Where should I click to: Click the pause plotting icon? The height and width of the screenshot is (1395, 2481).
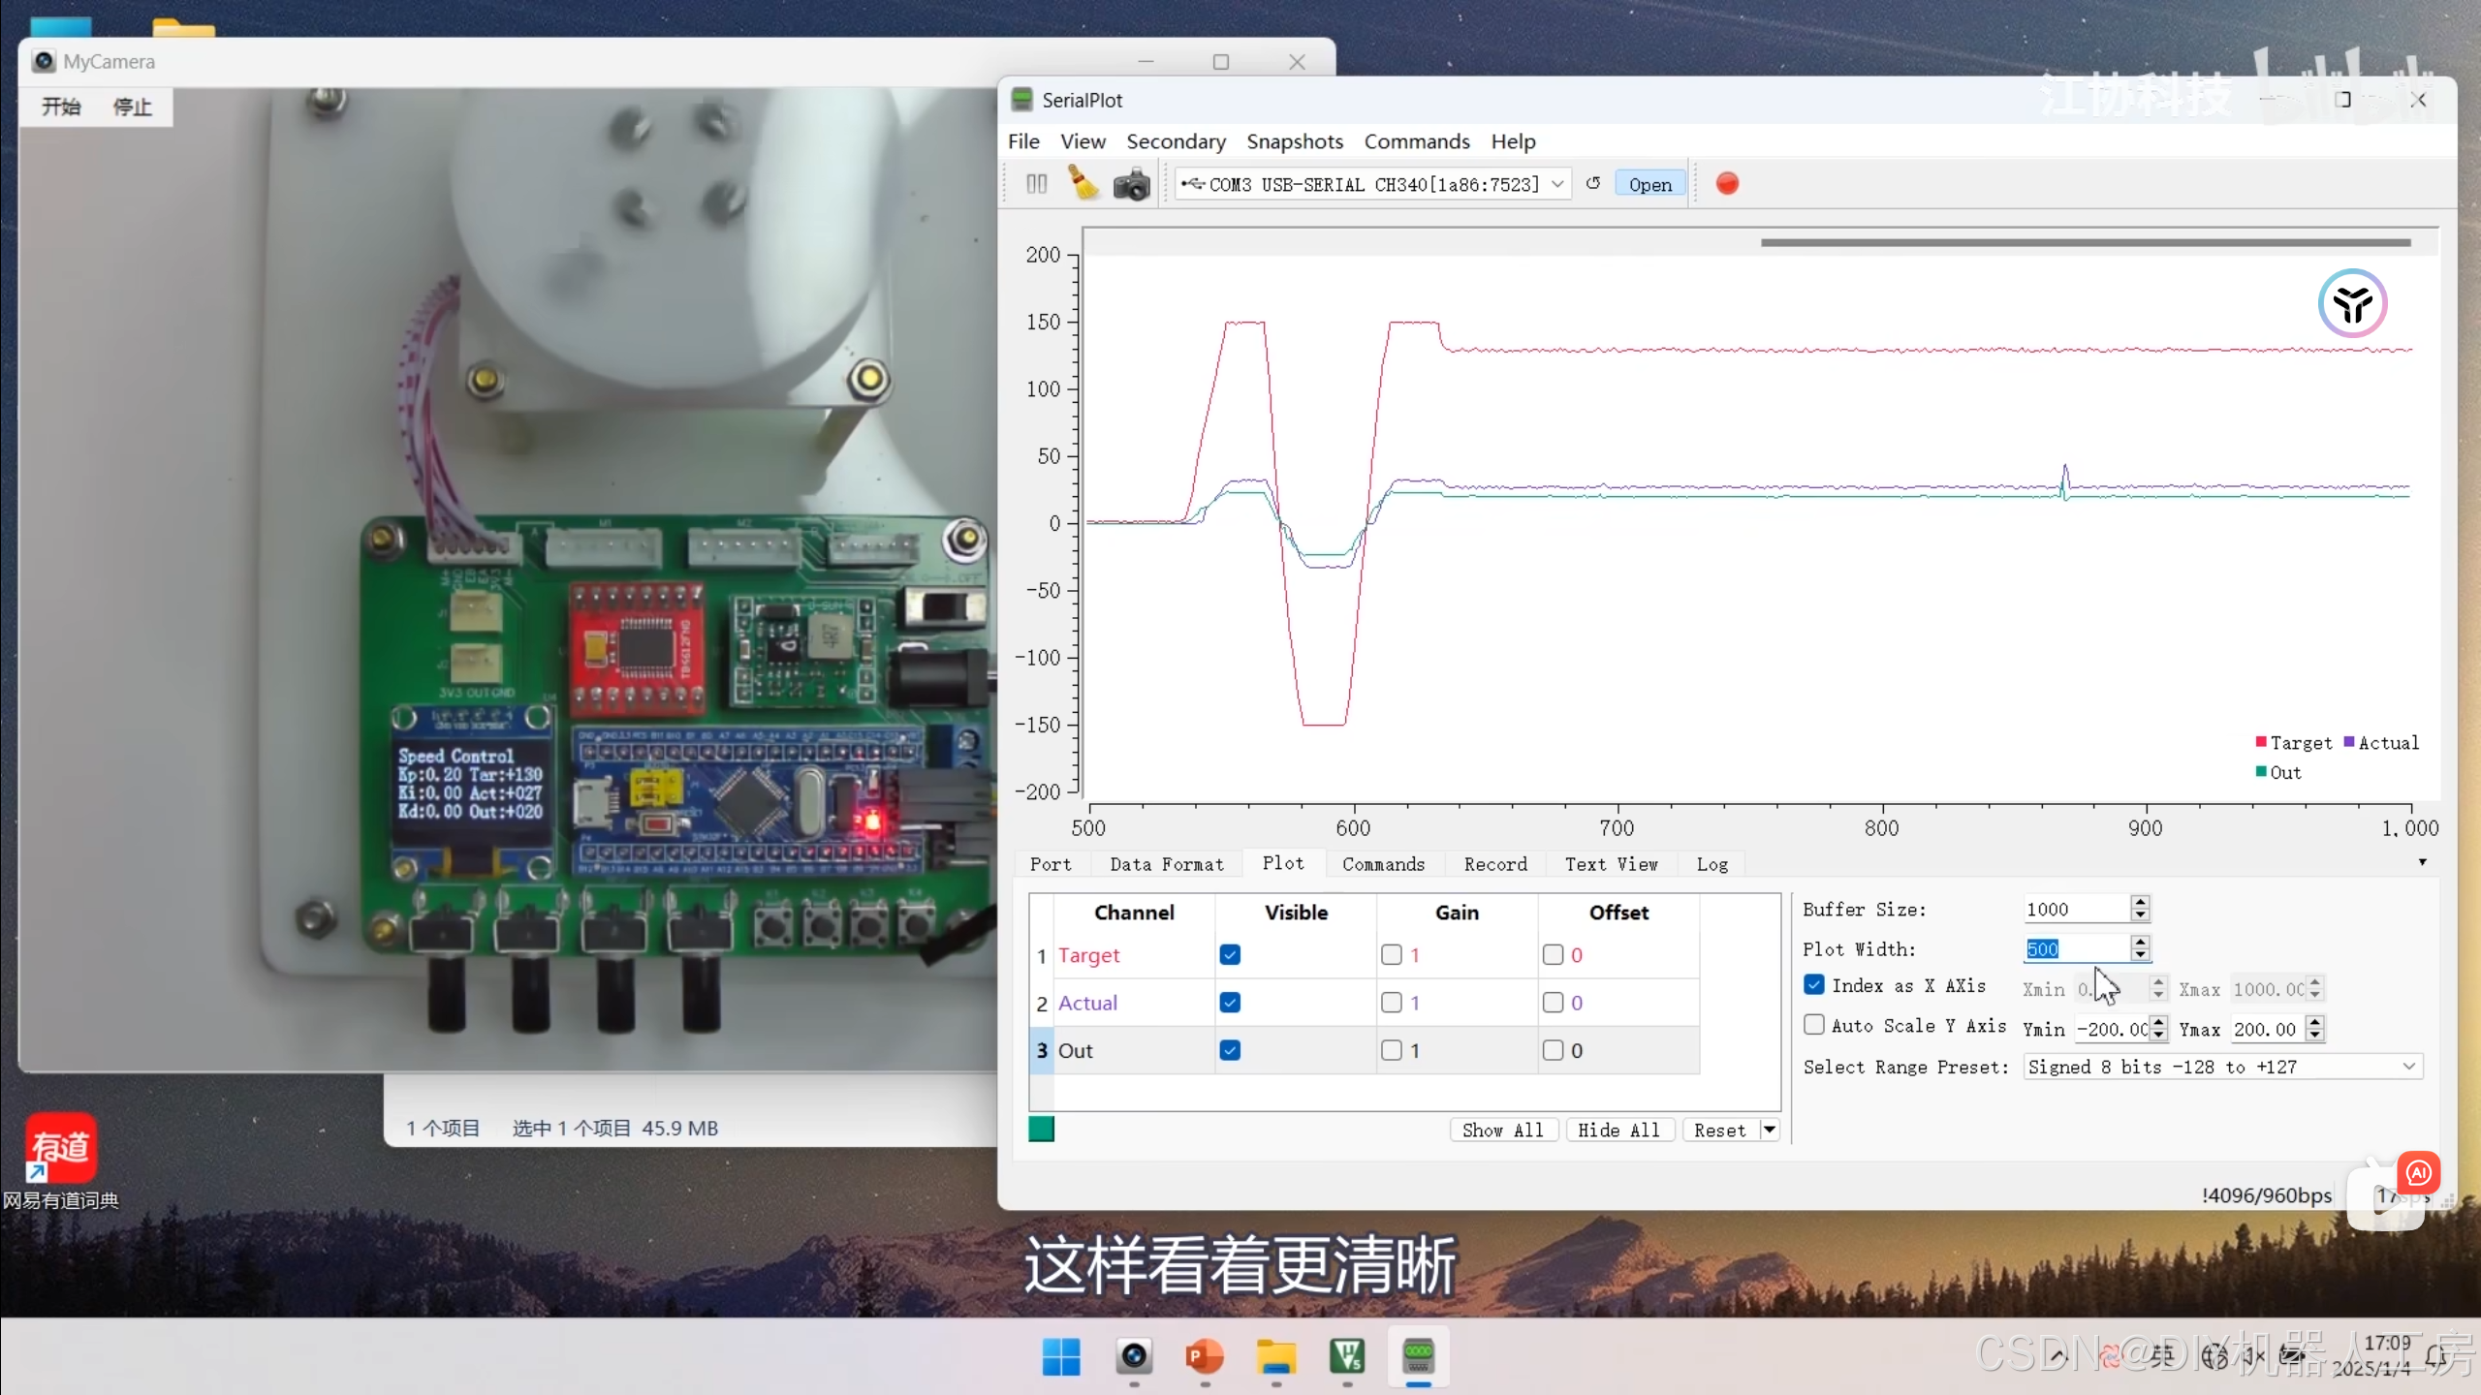pyautogui.click(x=1036, y=184)
